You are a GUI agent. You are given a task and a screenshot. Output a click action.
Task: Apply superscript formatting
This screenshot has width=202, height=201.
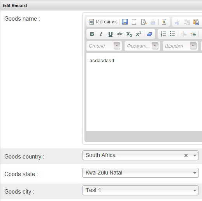pos(139,34)
